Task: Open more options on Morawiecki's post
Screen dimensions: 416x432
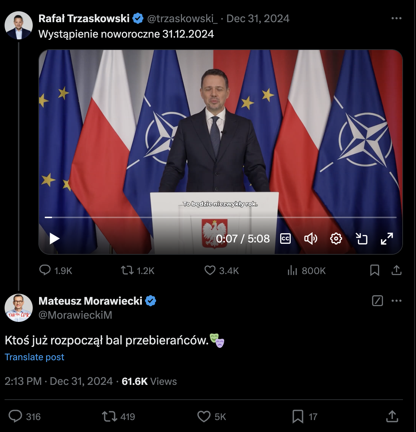Action: [x=396, y=301]
